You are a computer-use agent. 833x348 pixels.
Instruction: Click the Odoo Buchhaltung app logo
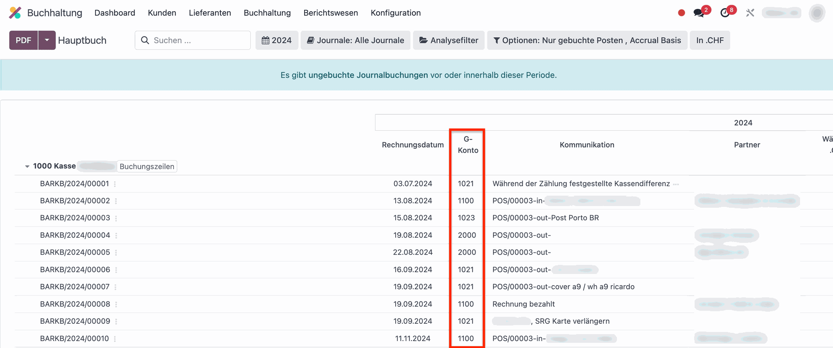15,13
